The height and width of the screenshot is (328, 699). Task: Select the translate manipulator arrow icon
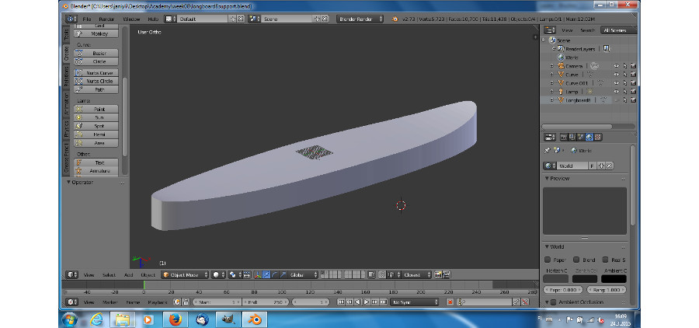coord(266,275)
